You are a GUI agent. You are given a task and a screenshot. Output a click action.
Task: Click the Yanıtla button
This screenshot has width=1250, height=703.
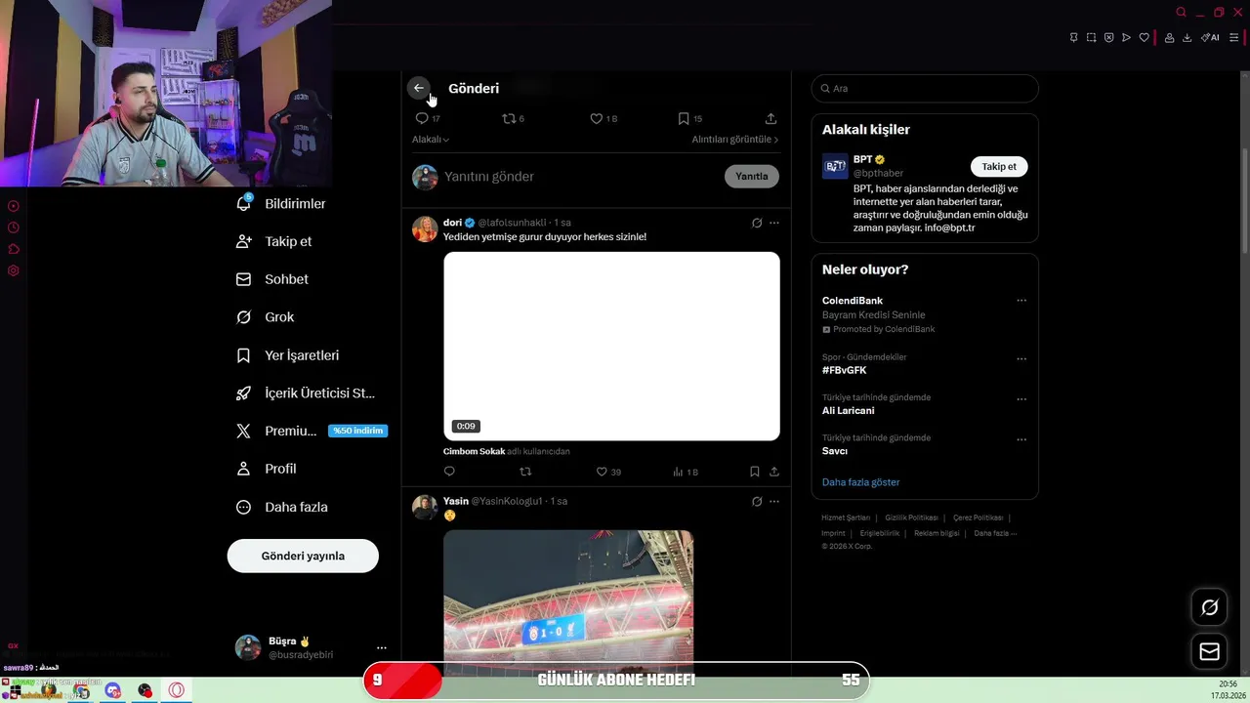752,176
